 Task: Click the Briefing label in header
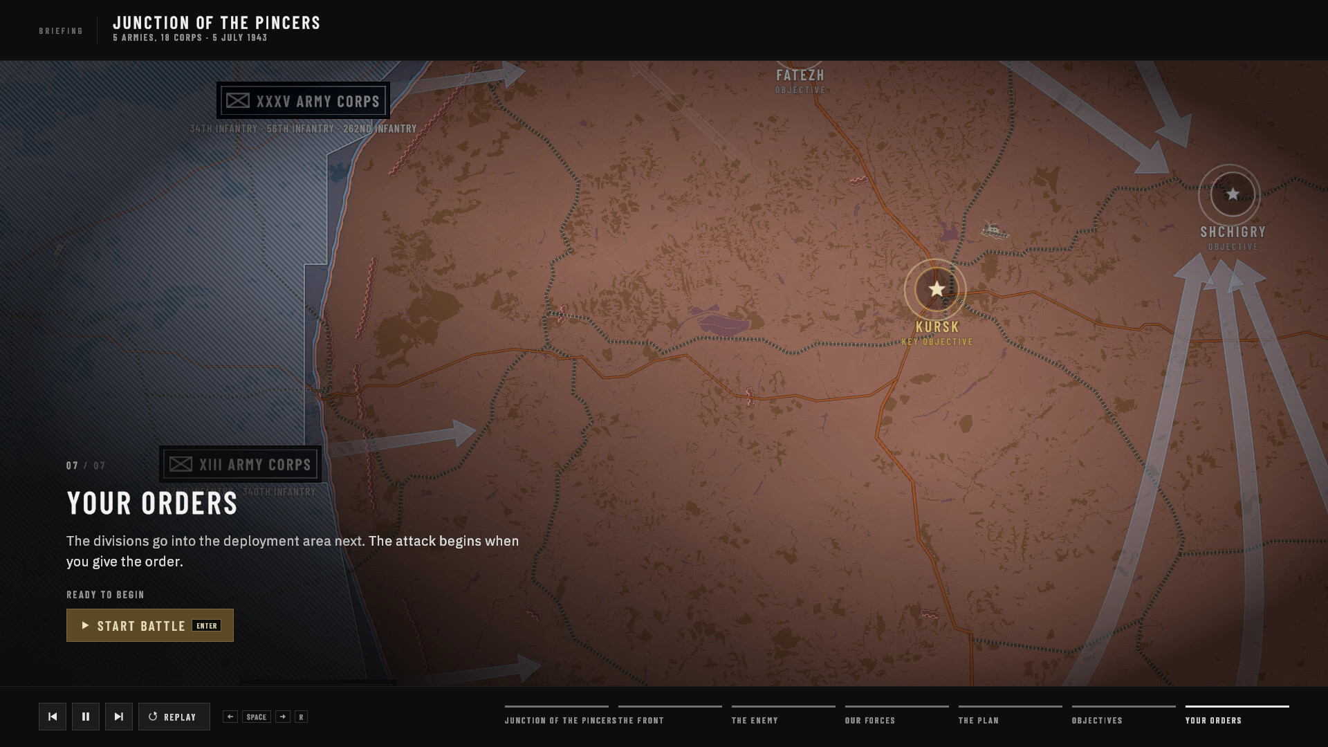[x=61, y=31]
